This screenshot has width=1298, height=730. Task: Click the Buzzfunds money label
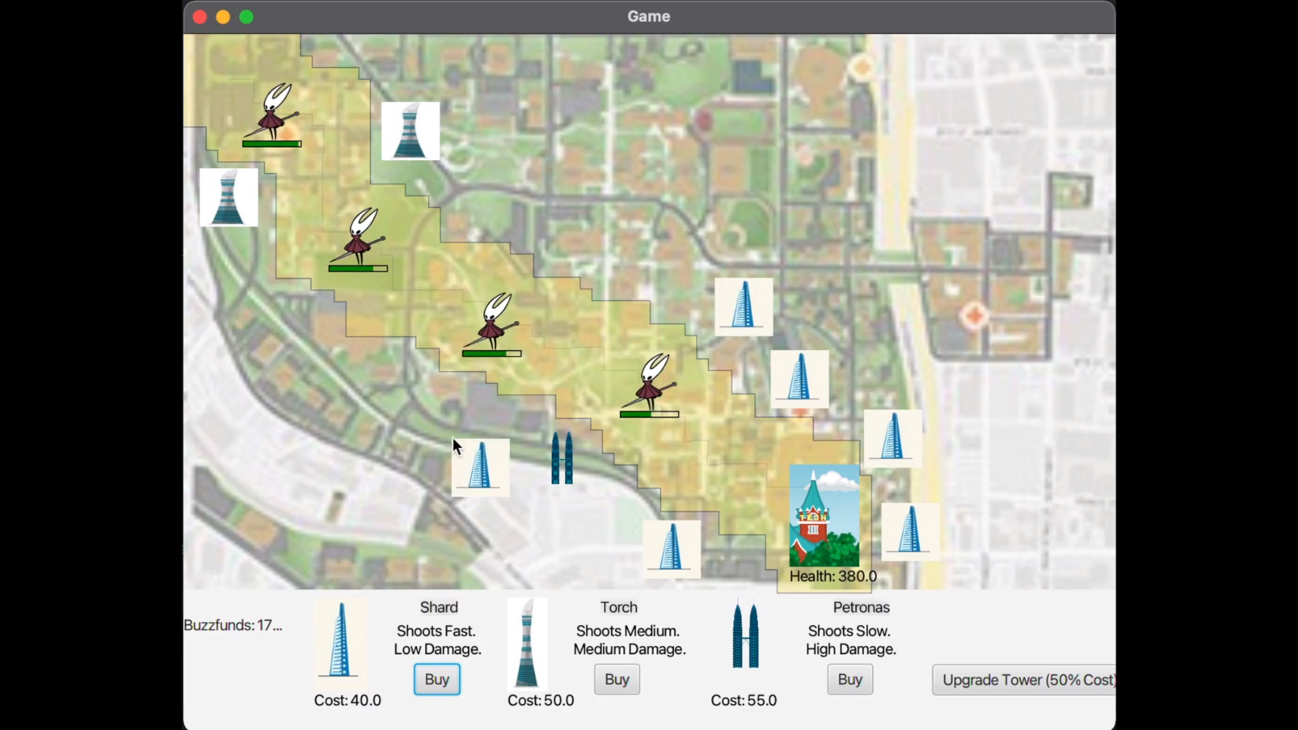(233, 625)
